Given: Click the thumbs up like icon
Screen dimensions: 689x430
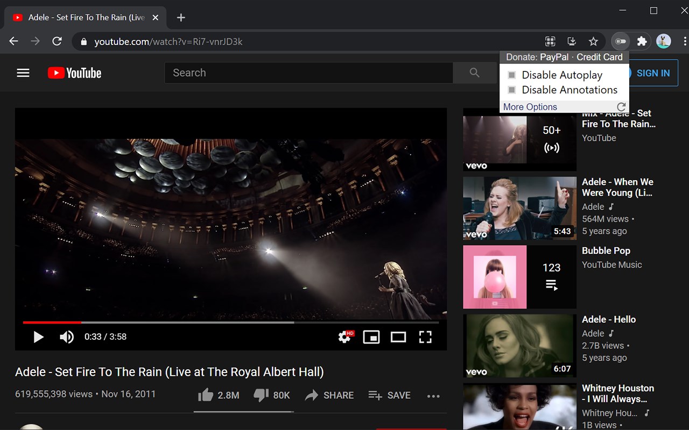Looking at the screenshot, I should coord(206,395).
